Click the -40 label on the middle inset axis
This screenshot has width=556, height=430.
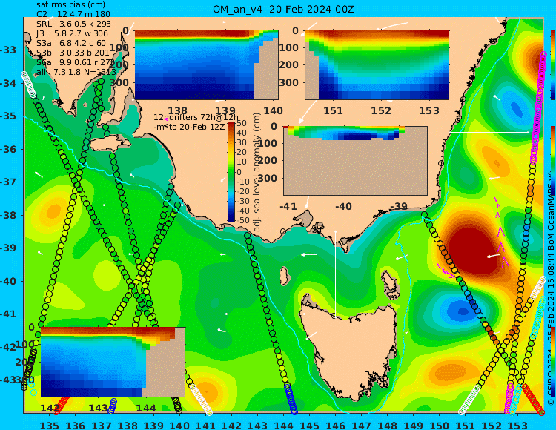(343, 206)
